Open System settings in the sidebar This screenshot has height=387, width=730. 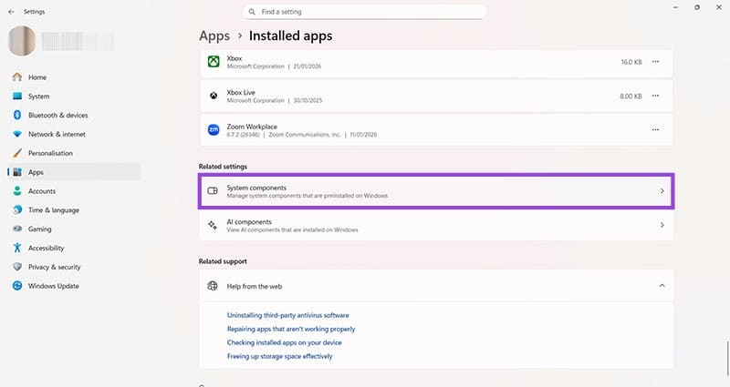tap(74, 97)
